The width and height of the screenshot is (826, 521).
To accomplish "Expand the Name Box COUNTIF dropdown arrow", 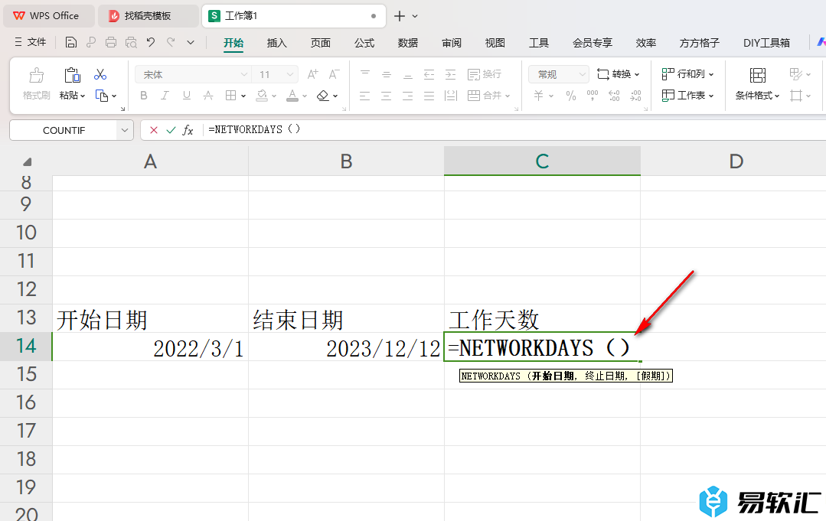I will [124, 130].
